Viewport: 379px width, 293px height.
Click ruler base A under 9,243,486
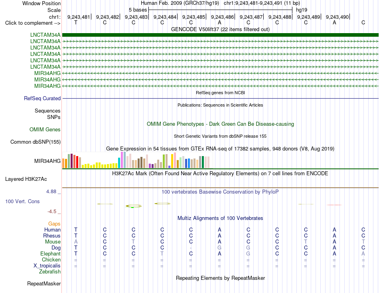(x=219, y=22)
